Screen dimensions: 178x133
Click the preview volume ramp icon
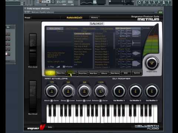click(58, 66)
